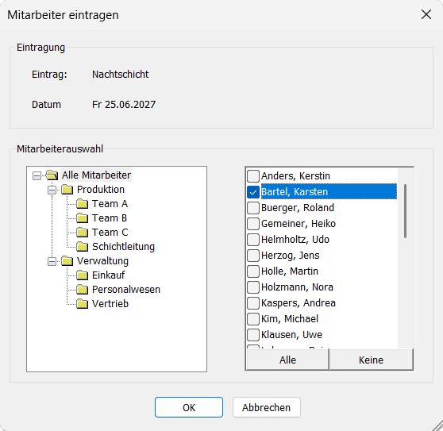Click the Vertrieb folder icon
443x431 pixels.
tap(83, 304)
